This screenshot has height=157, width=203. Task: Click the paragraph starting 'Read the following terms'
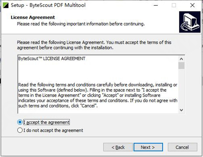coord(98,95)
